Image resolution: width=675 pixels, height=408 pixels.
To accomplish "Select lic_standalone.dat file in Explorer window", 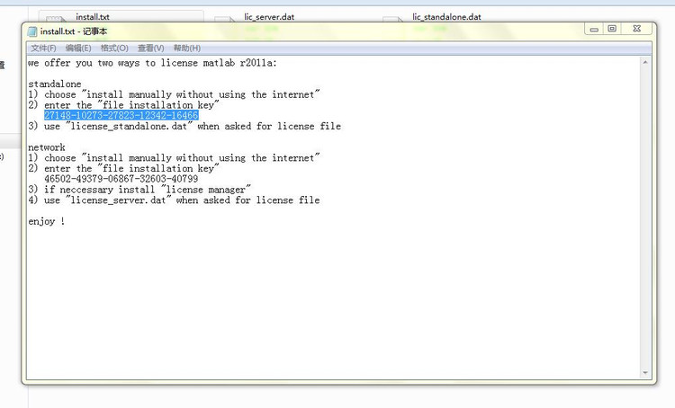I will [x=446, y=17].
